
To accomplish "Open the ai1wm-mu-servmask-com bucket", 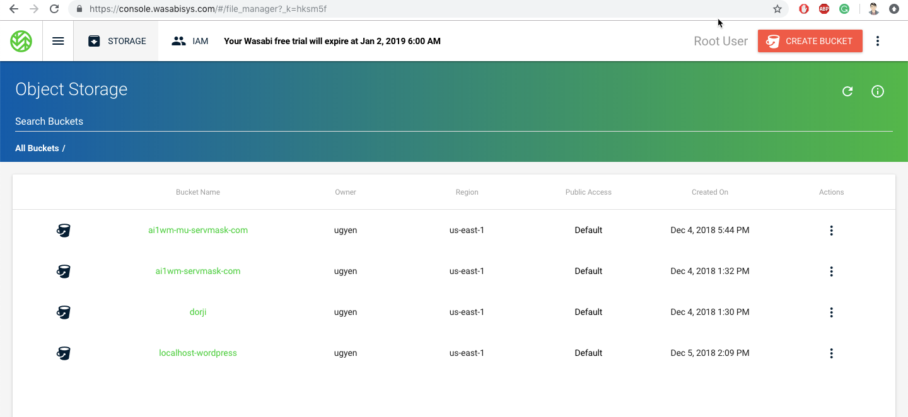I will point(198,231).
